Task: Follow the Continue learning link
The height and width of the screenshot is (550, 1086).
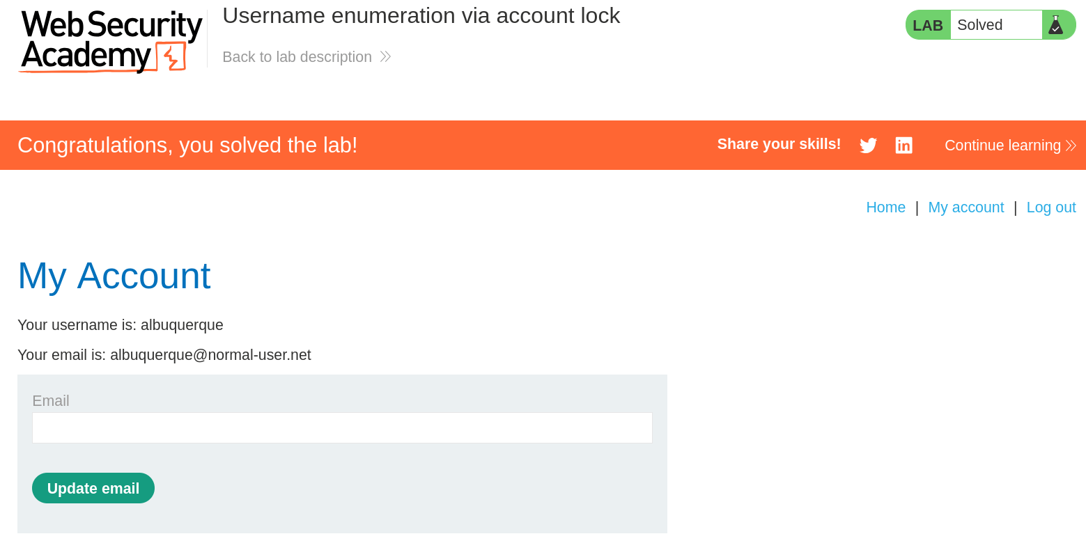Action: point(1002,146)
